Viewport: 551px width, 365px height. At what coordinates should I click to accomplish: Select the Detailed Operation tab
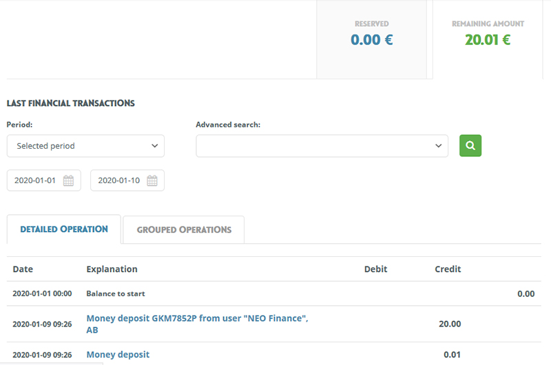(64, 229)
